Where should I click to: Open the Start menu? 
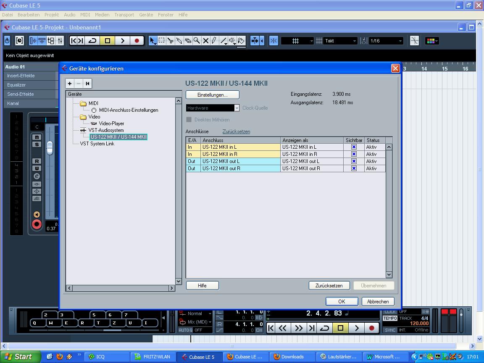[x=20, y=357]
